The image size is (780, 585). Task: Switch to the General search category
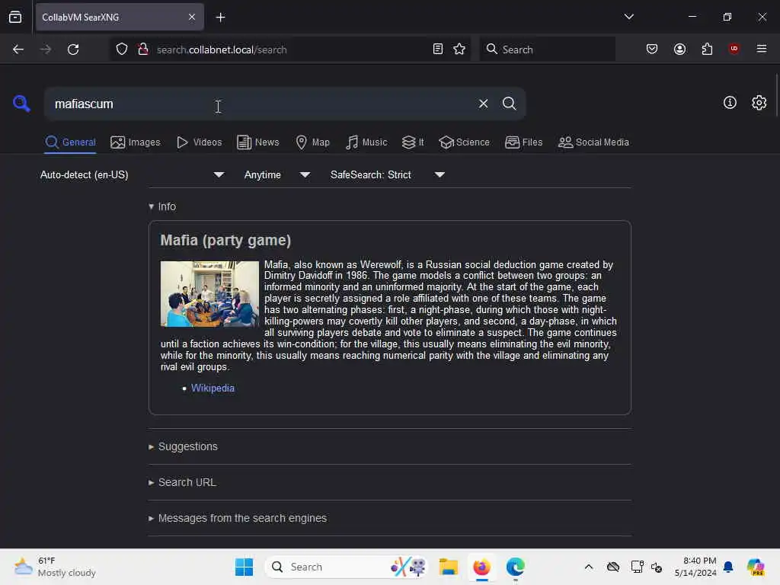(70, 142)
